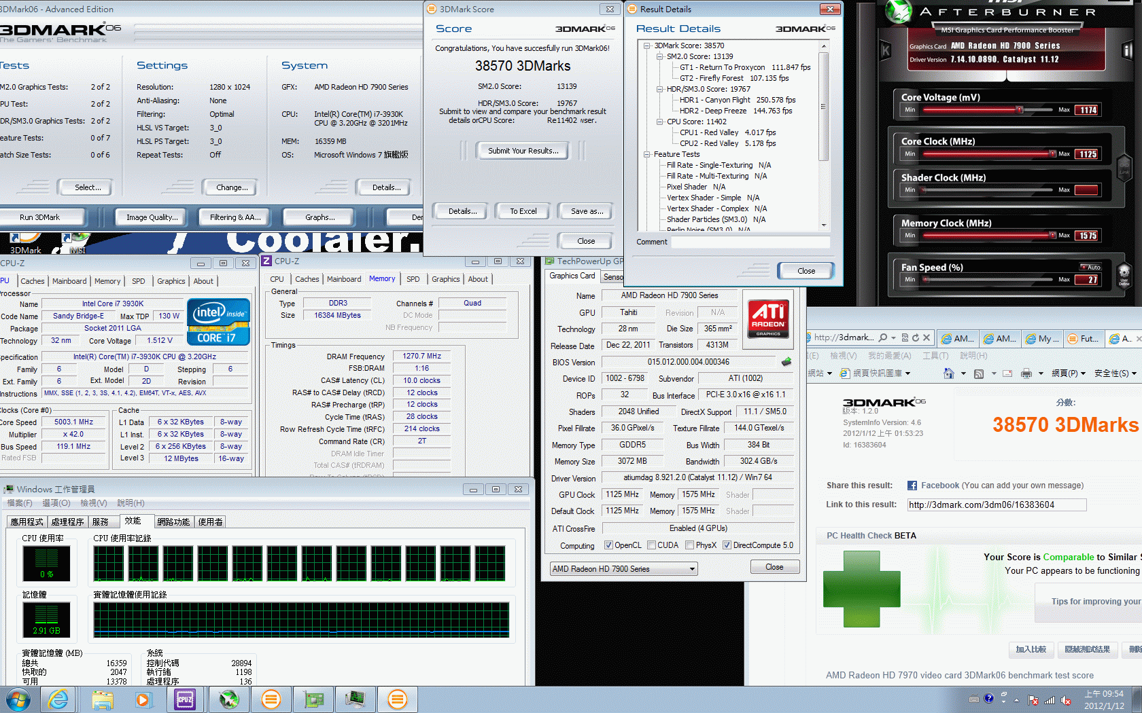Switch to Task Manager taskbar icon
1142x713 pixels.
(x=355, y=699)
